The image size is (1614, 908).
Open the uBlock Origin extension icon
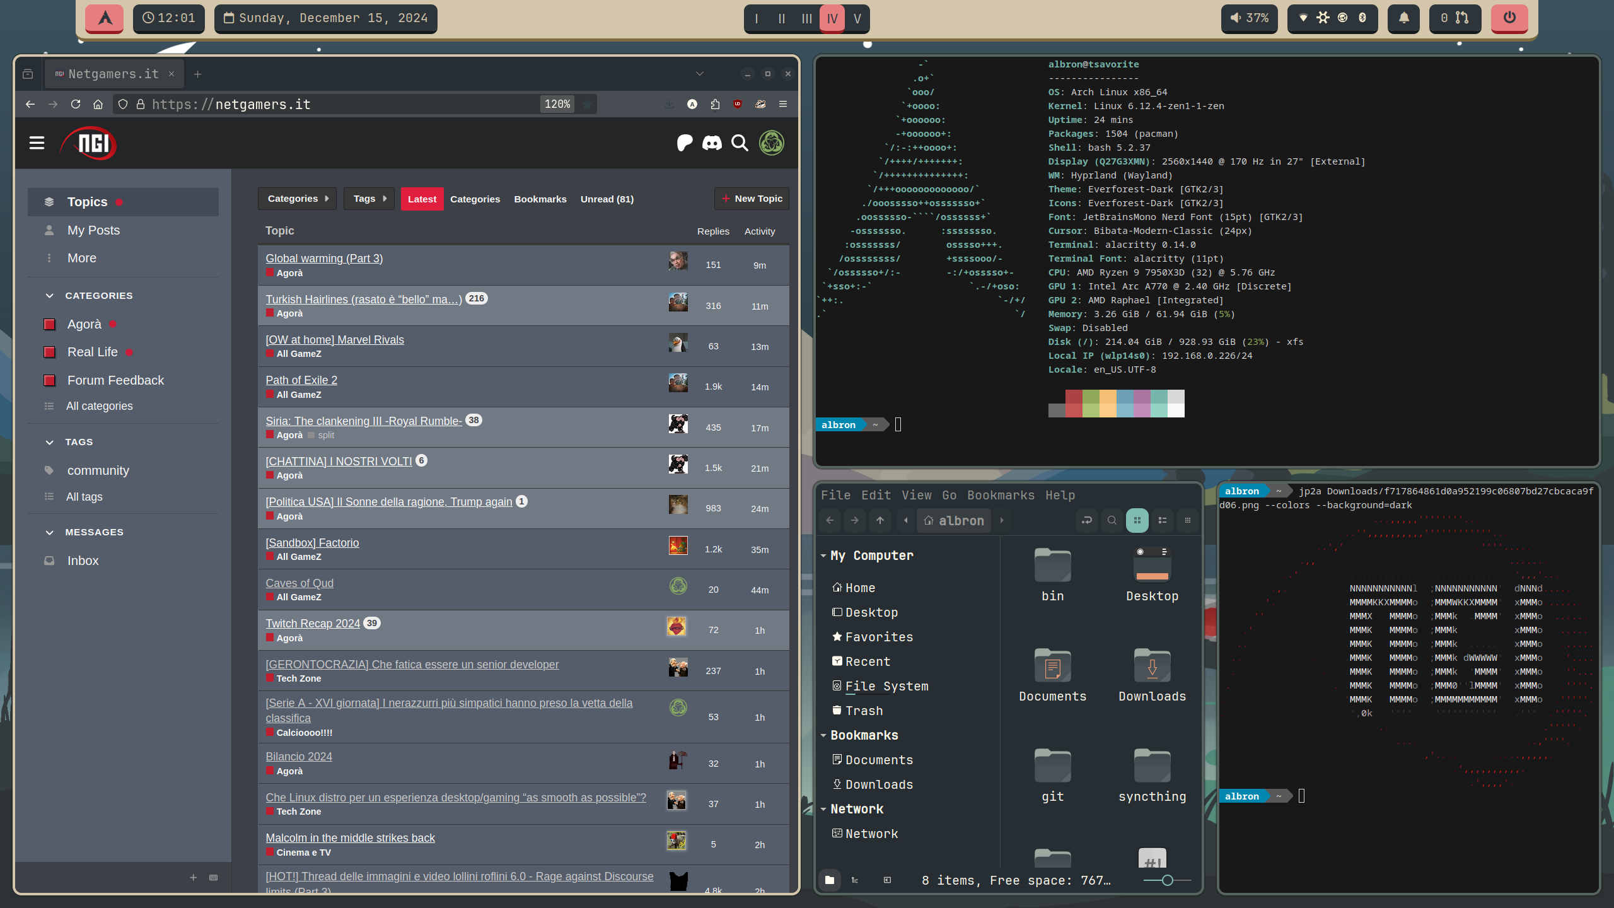[738, 104]
